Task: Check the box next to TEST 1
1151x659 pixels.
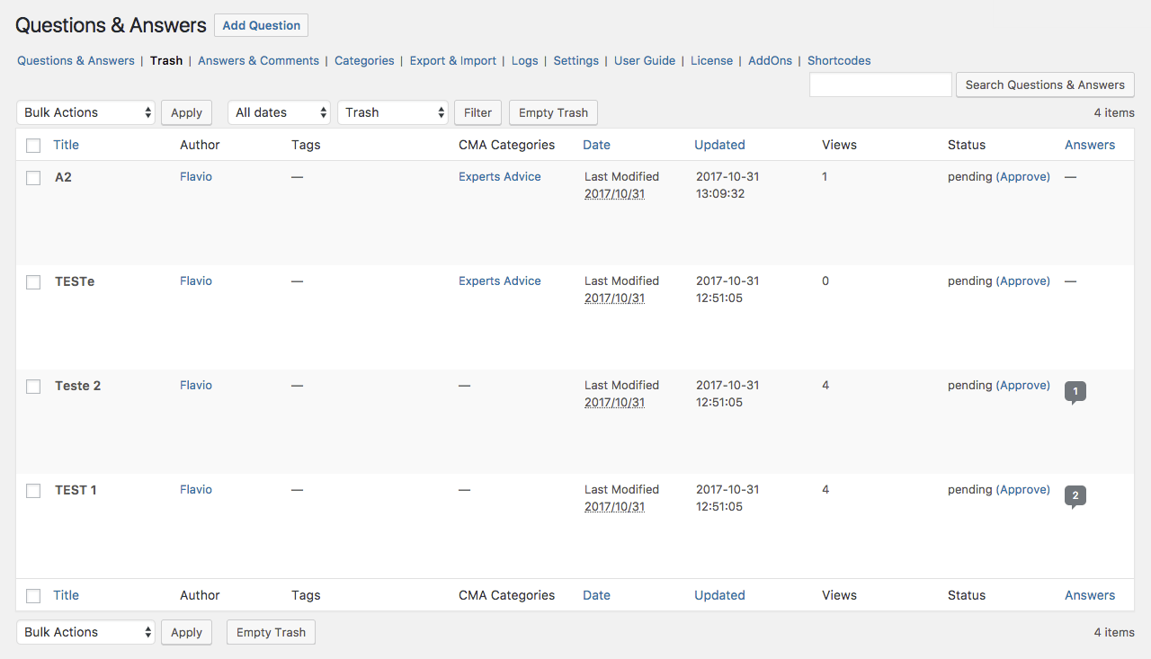Action: coord(33,491)
